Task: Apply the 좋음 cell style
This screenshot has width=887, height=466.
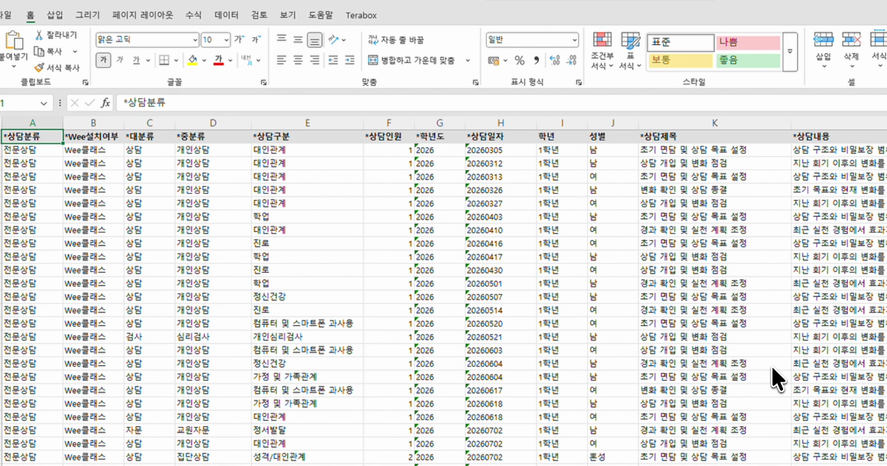Action: pyautogui.click(x=748, y=61)
